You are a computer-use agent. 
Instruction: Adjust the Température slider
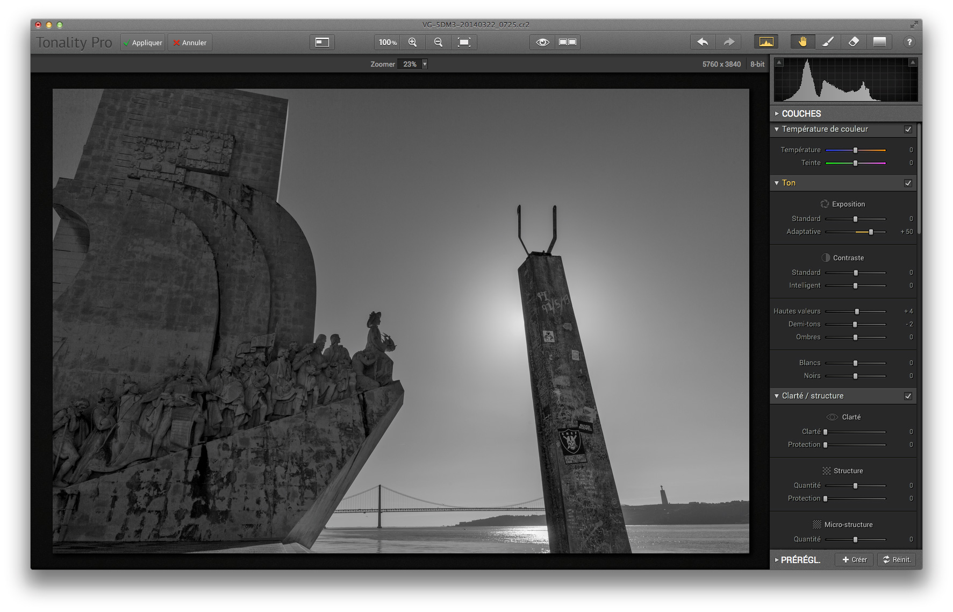click(855, 150)
